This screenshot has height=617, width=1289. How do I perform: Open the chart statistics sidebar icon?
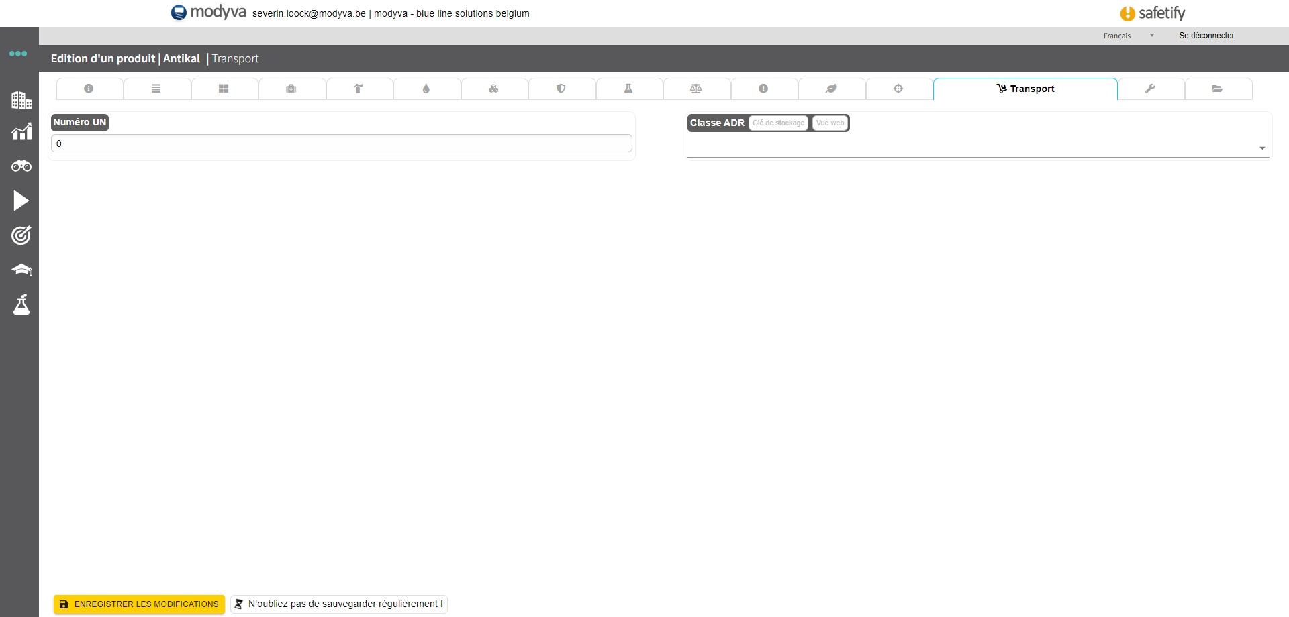tap(21, 132)
